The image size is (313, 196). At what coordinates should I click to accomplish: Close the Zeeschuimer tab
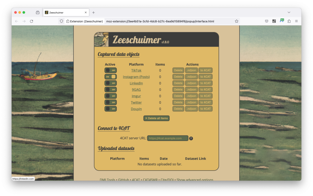click(x=86, y=13)
